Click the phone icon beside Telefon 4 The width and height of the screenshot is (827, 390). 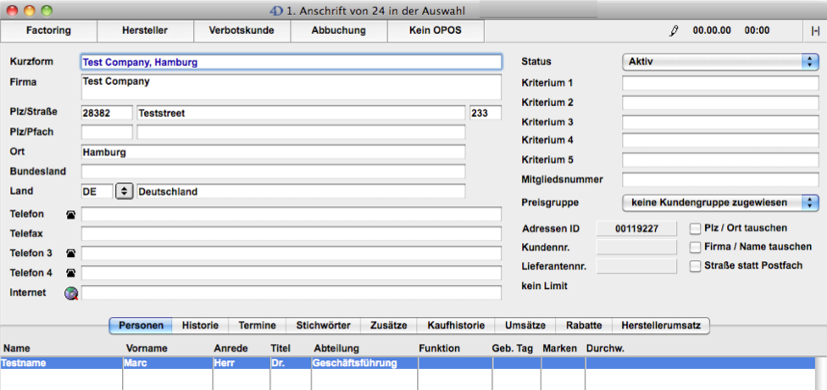71,273
